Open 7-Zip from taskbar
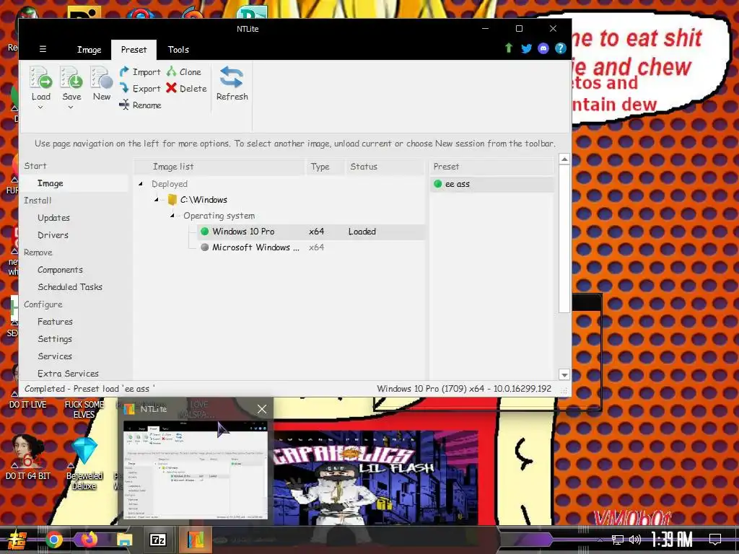Image resolution: width=739 pixels, height=554 pixels. tap(158, 540)
